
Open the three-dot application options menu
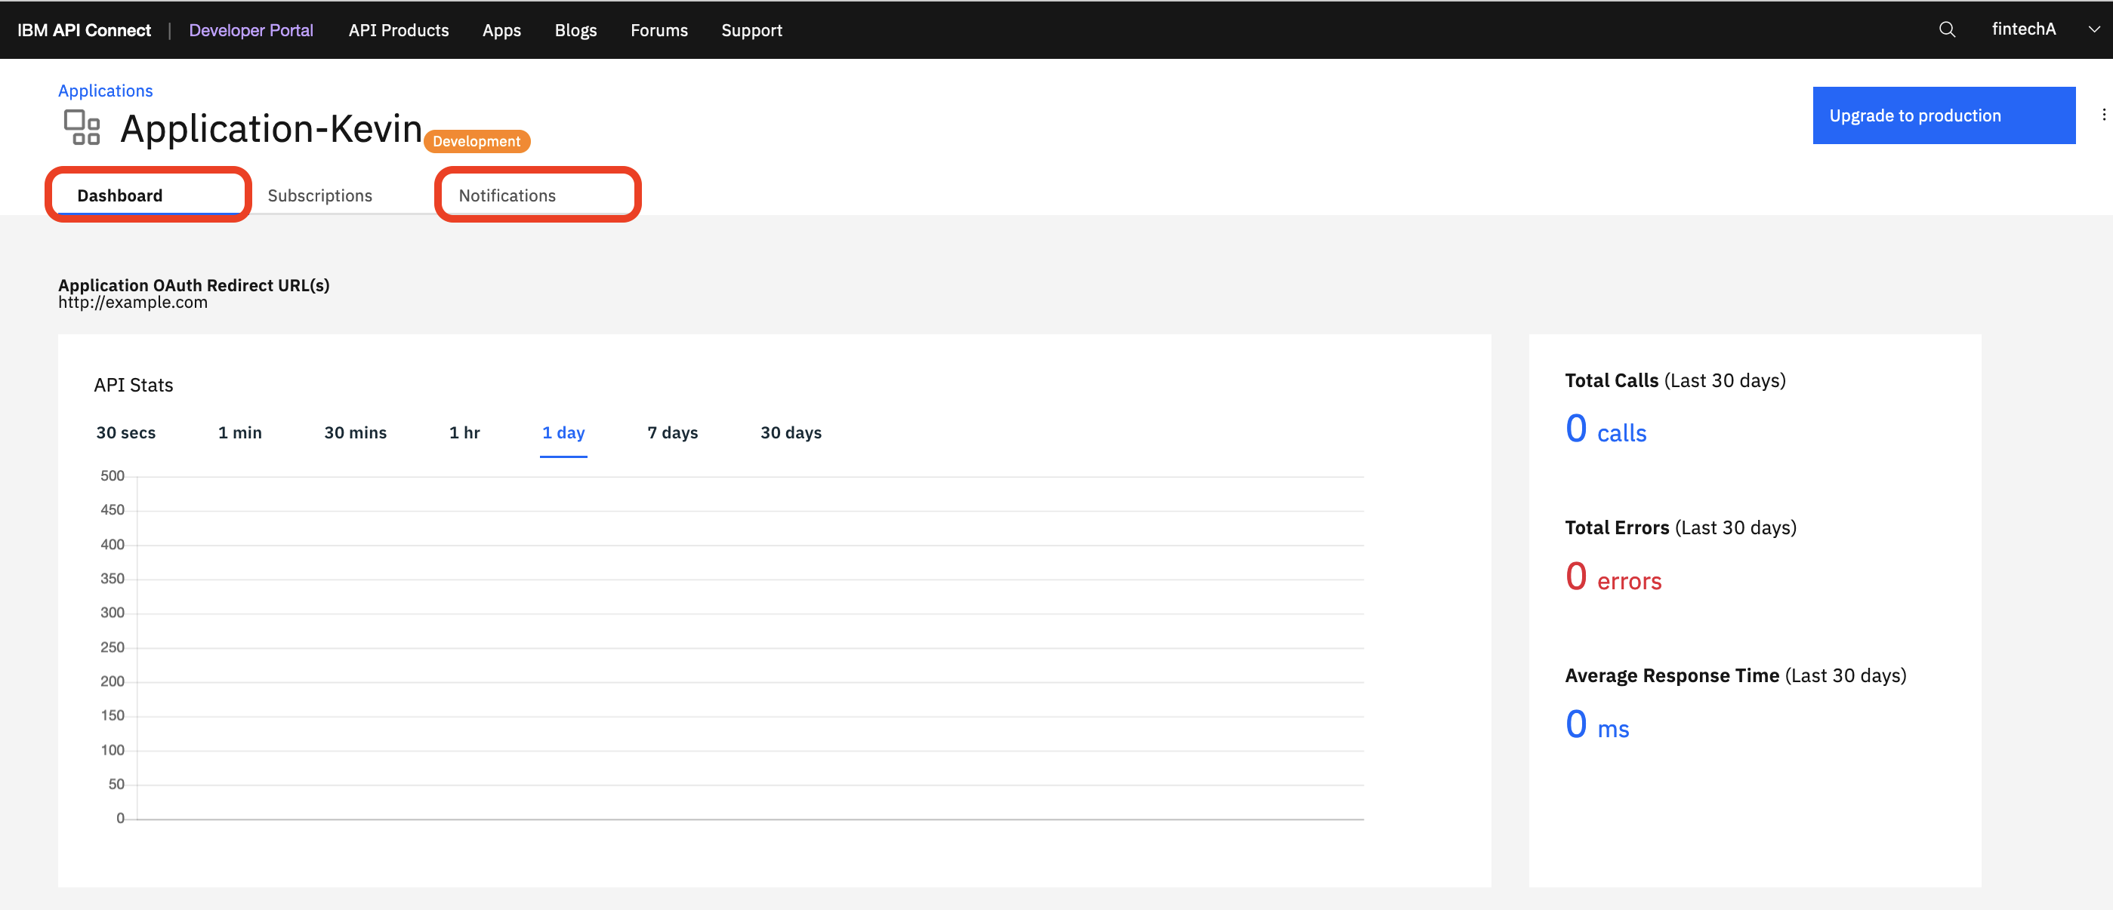click(2103, 115)
